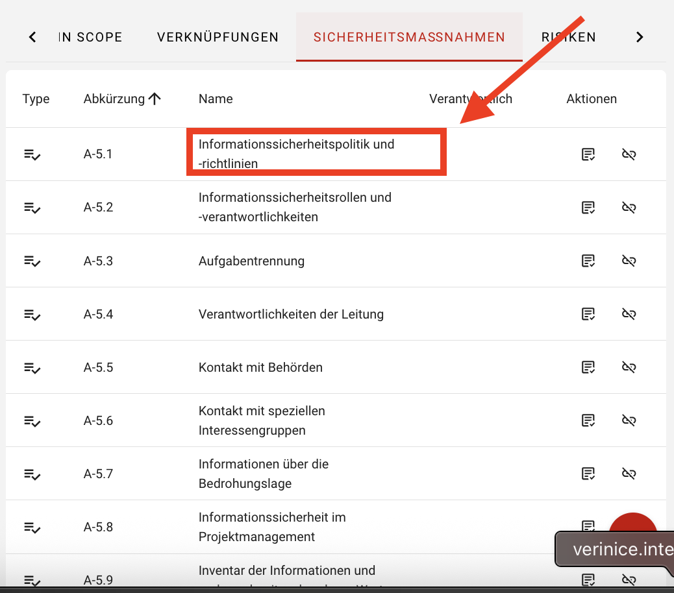
Task: Open notes for Kontakt mit Behörden
Action: pyautogui.click(x=588, y=367)
